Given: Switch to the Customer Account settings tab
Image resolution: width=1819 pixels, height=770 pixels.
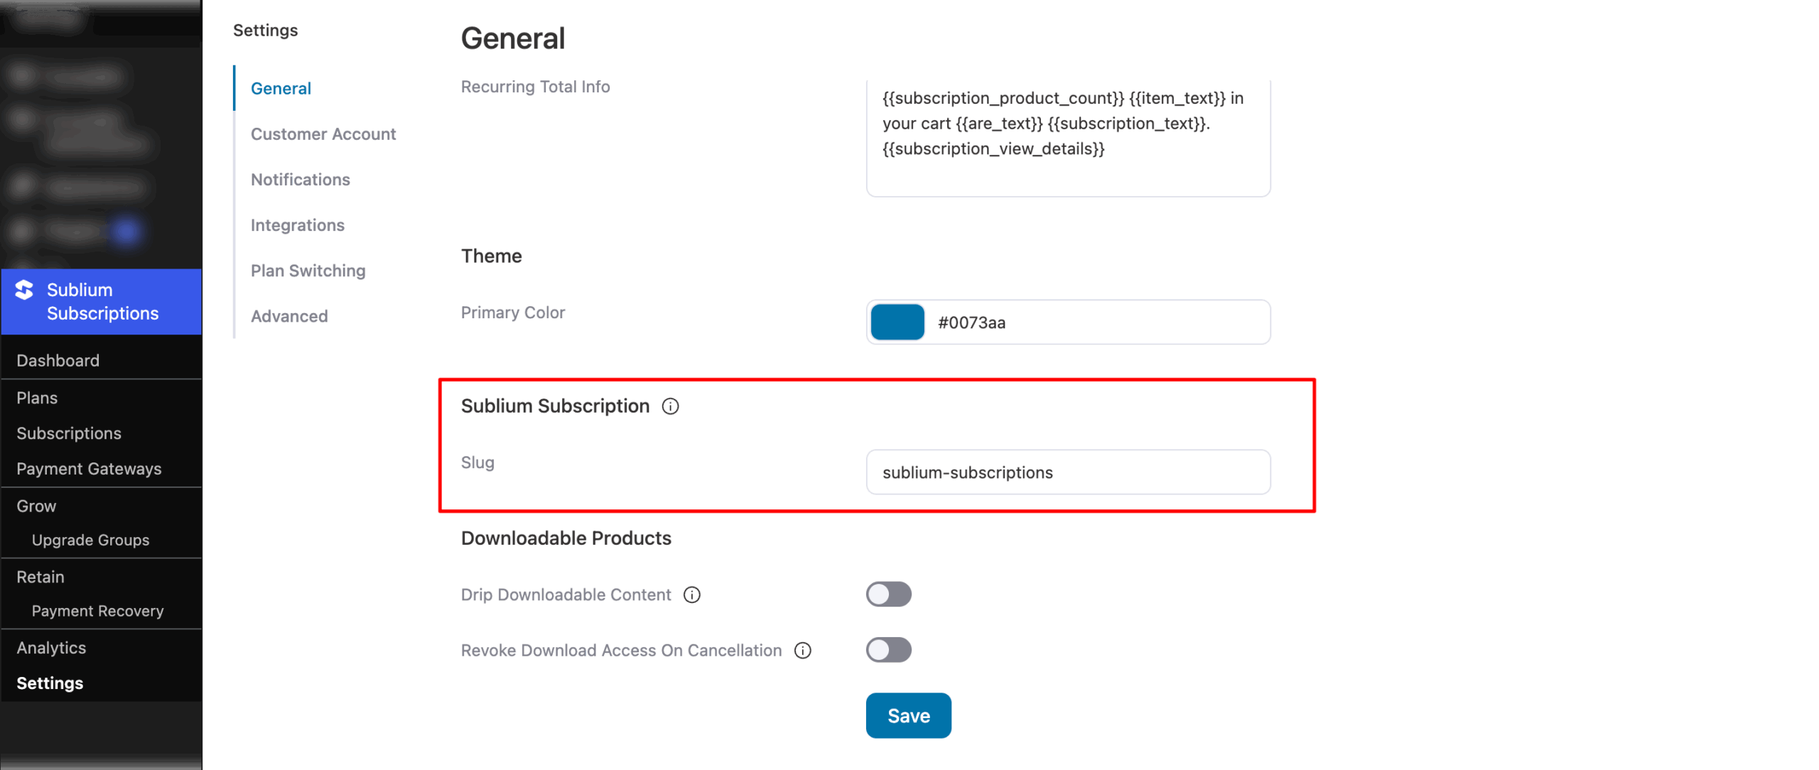Looking at the screenshot, I should (323, 134).
